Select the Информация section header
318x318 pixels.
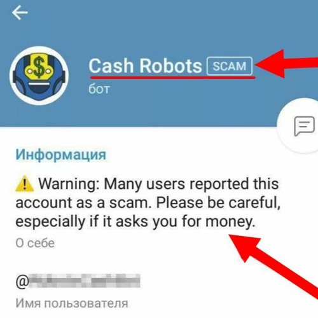(61, 155)
